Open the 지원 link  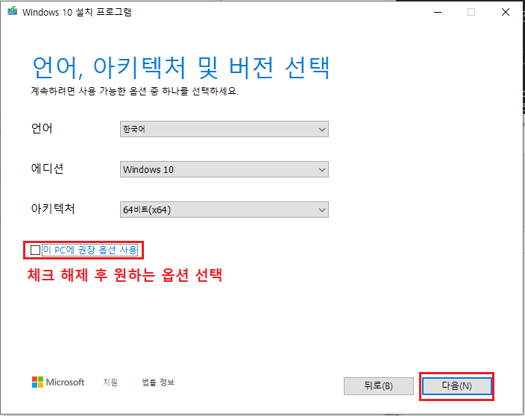(x=110, y=382)
